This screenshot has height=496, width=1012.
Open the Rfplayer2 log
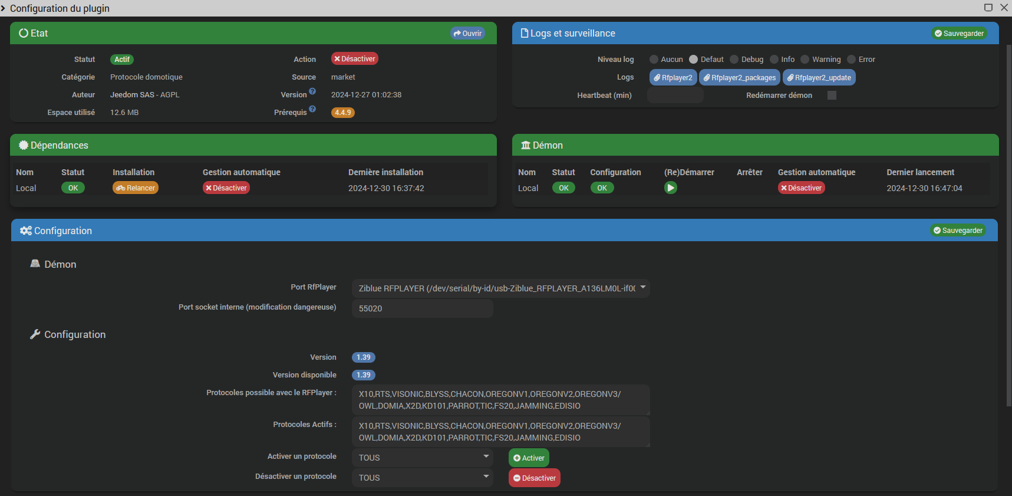point(673,77)
